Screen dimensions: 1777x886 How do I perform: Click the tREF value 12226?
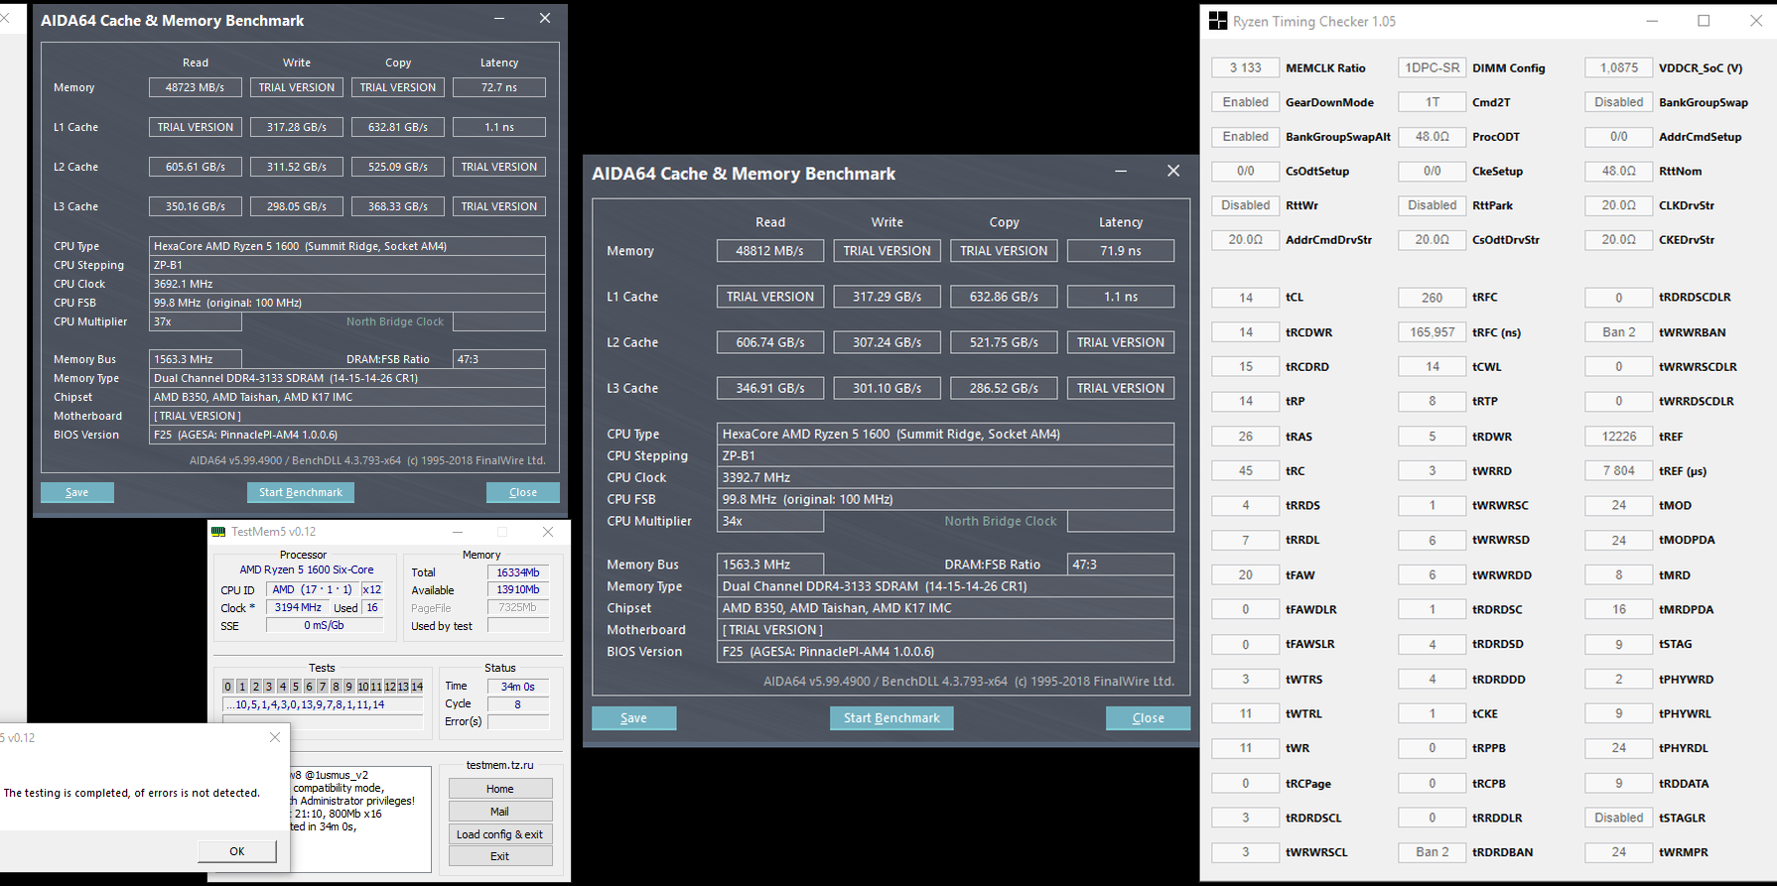point(1618,437)
